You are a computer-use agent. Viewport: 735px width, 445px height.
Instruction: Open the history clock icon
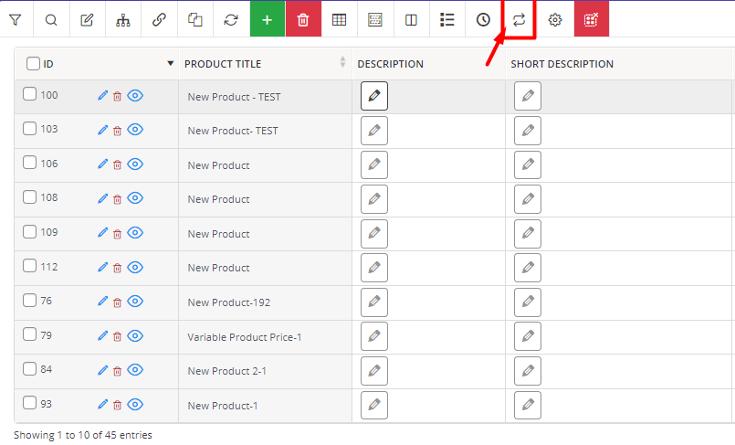coord(483,20)
